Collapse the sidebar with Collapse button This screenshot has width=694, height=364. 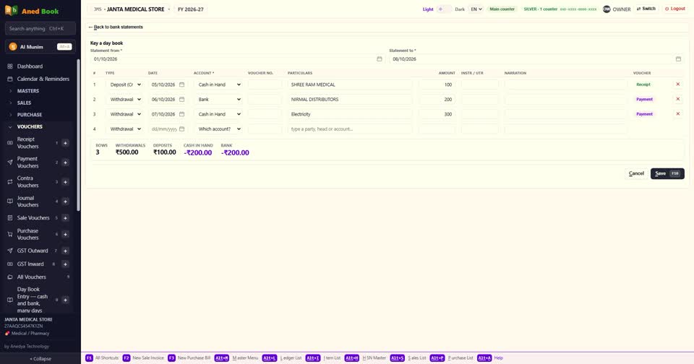pyautogui.click(x=40, y=359)
